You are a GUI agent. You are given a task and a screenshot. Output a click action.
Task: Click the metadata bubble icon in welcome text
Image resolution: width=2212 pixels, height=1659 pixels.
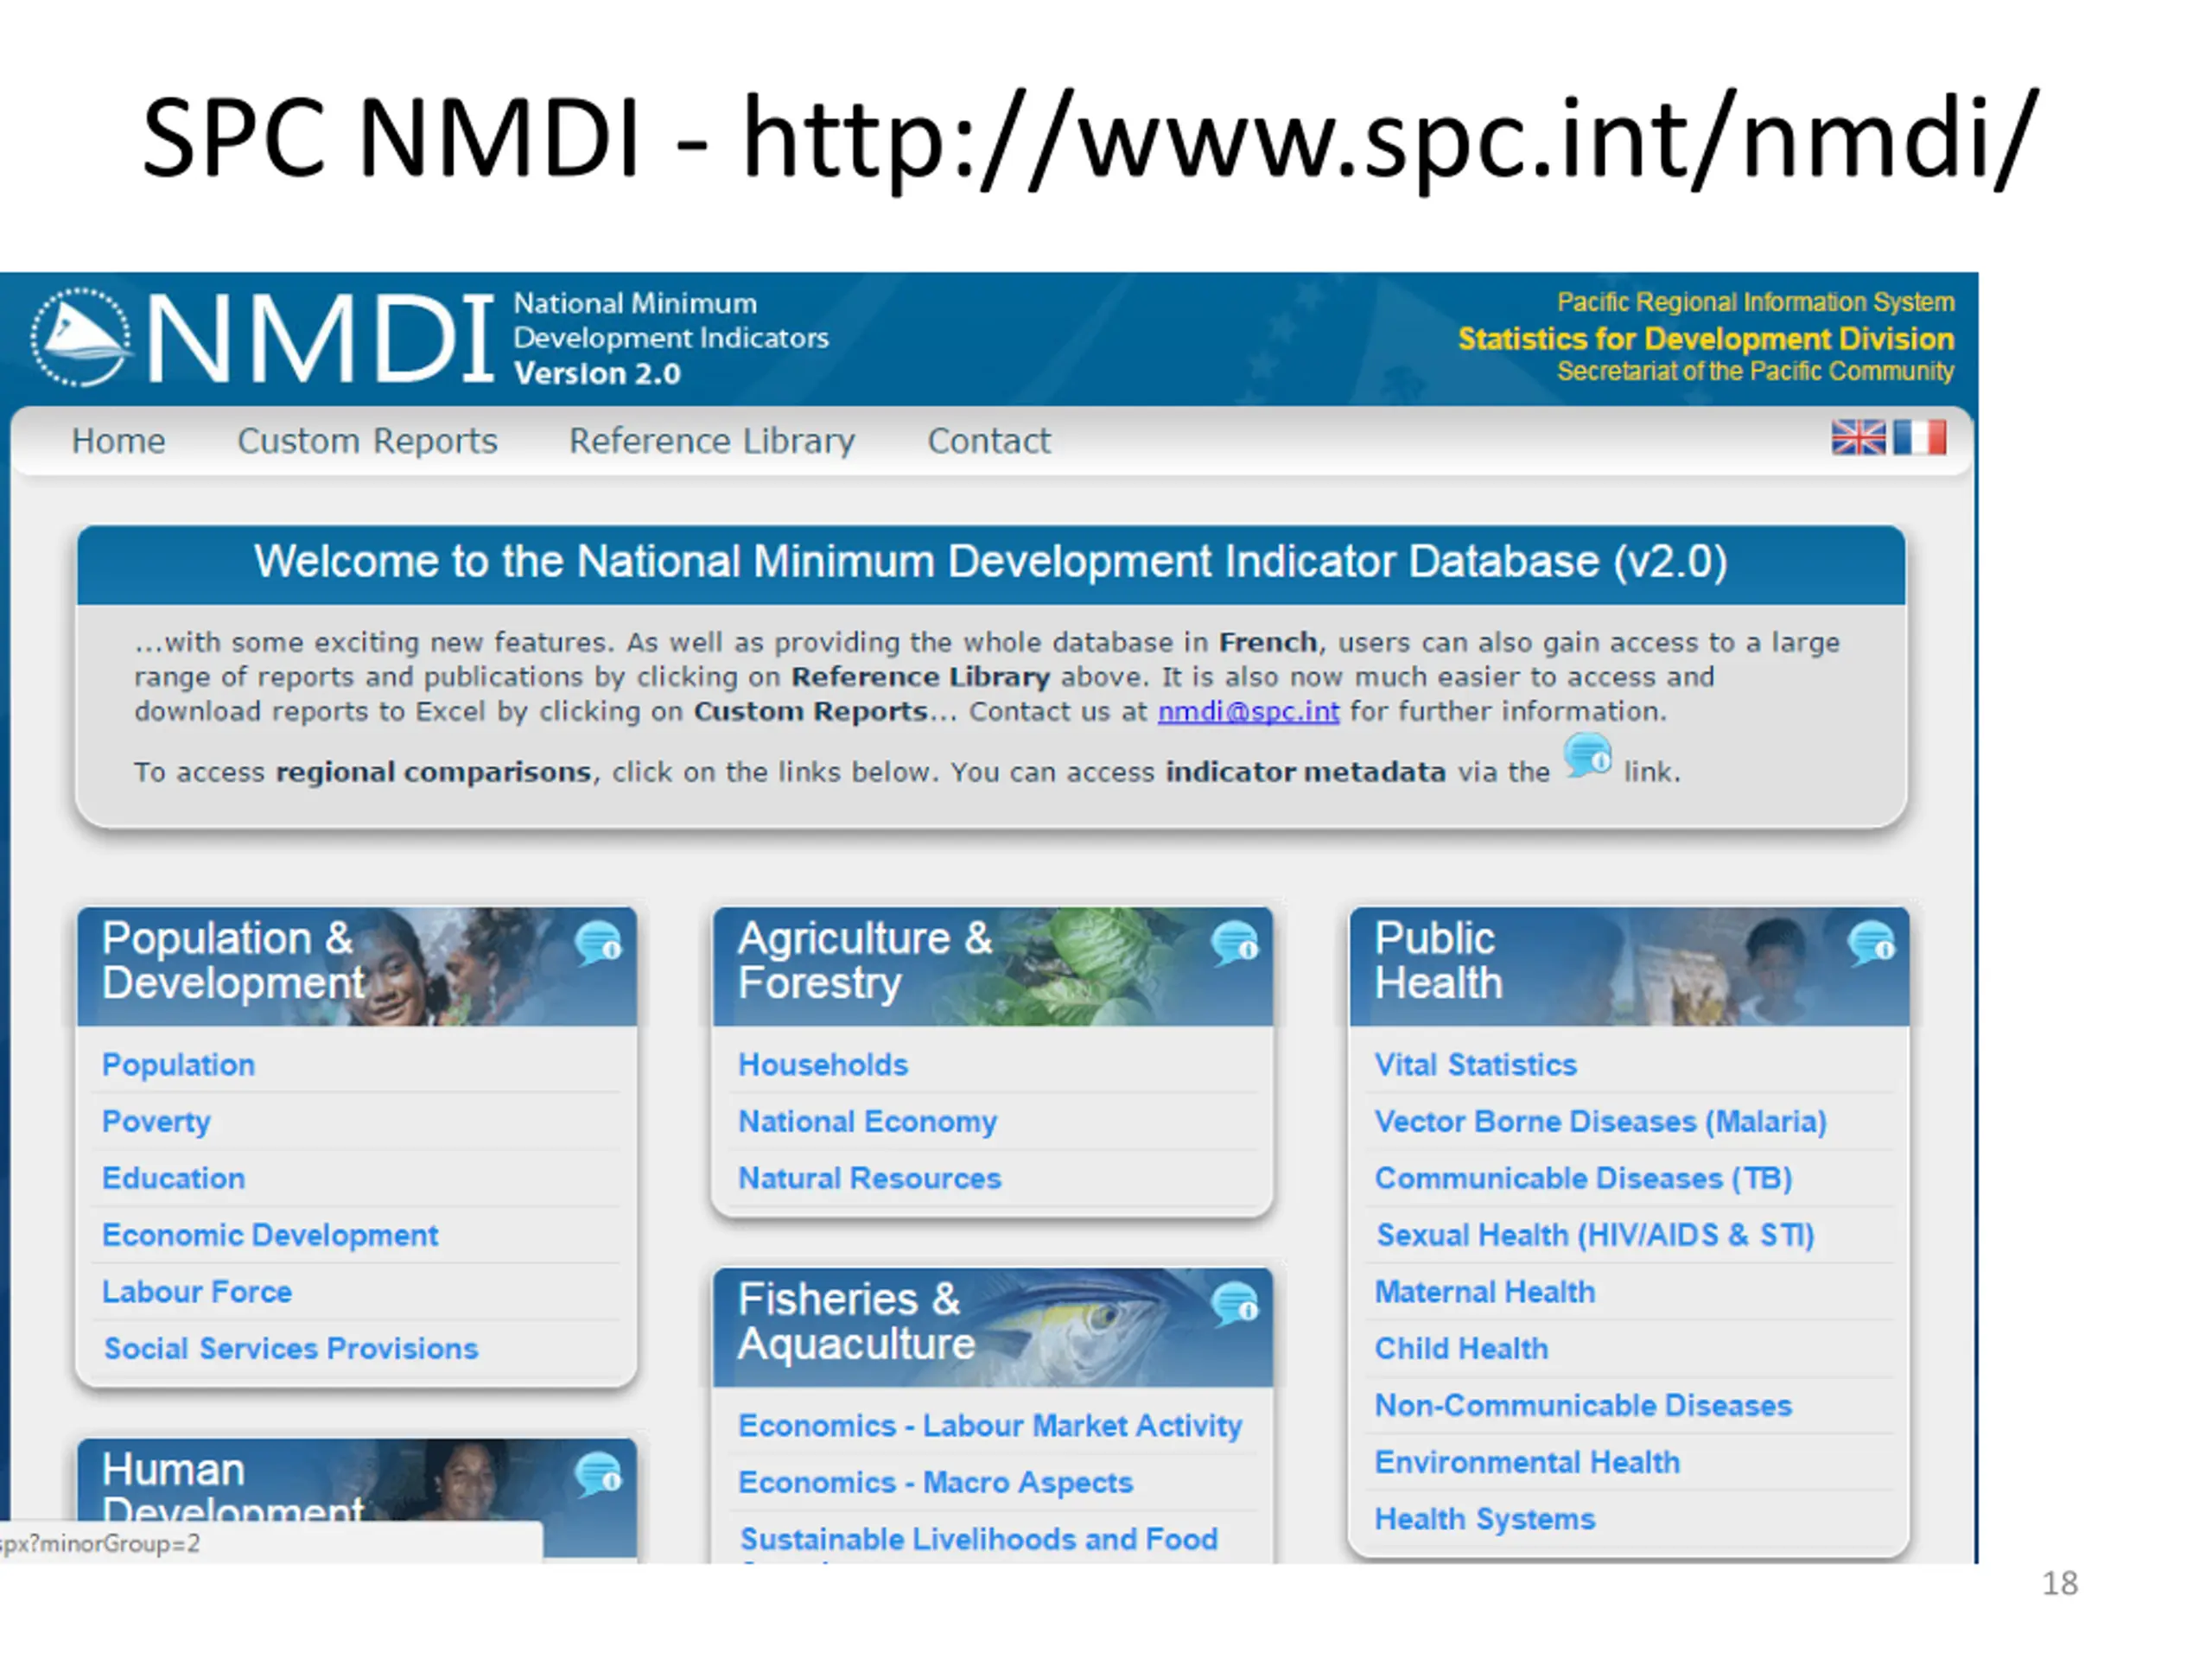point(1588,756)
